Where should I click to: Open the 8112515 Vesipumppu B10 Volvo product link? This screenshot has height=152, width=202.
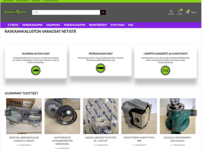(x=178, y=139)
